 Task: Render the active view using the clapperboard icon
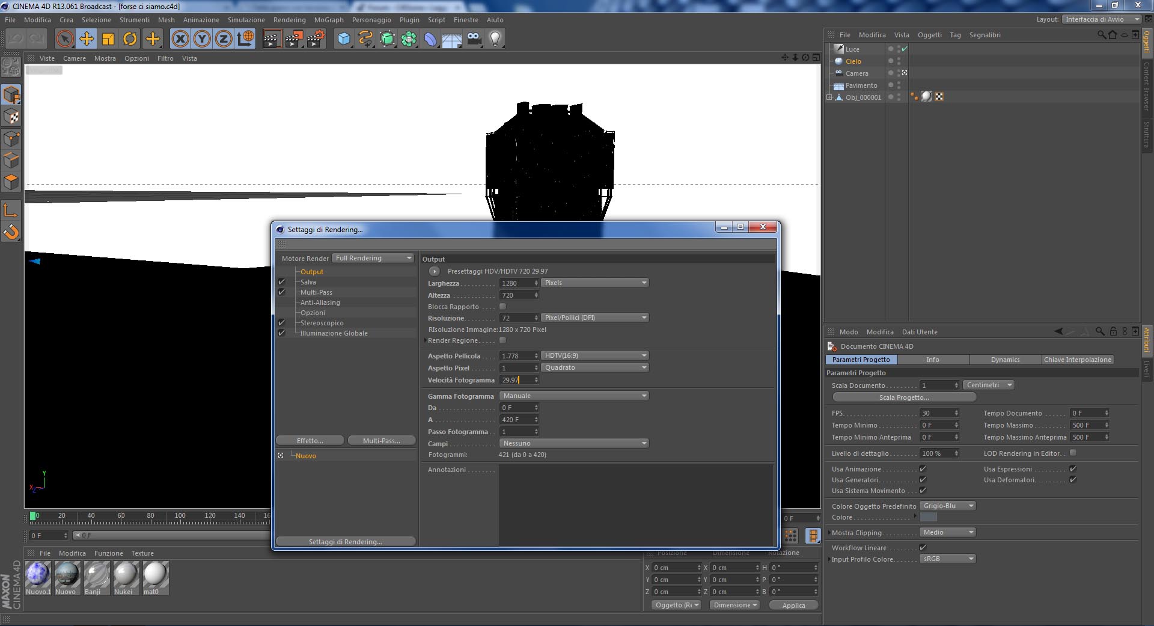point(272,39)
